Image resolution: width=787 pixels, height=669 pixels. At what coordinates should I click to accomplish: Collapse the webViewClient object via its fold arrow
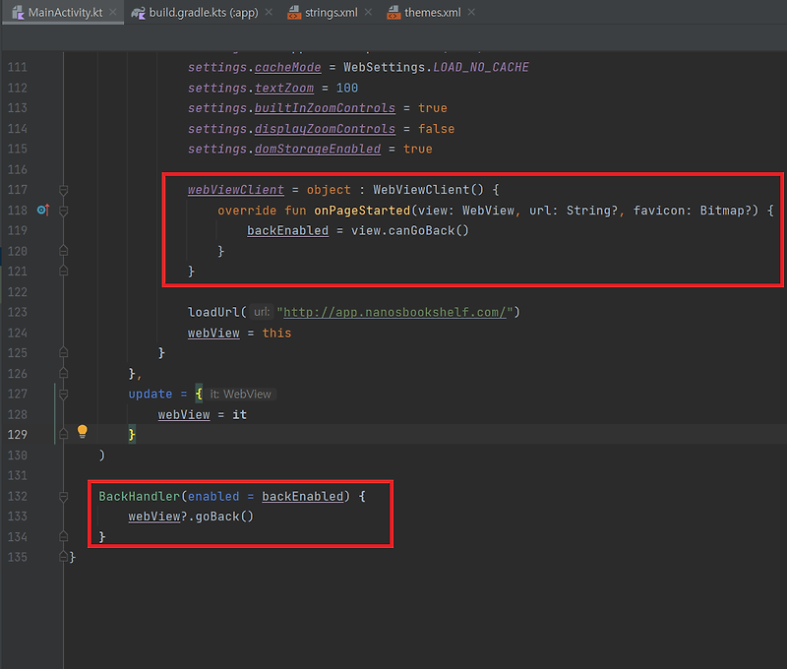[62, 190]
